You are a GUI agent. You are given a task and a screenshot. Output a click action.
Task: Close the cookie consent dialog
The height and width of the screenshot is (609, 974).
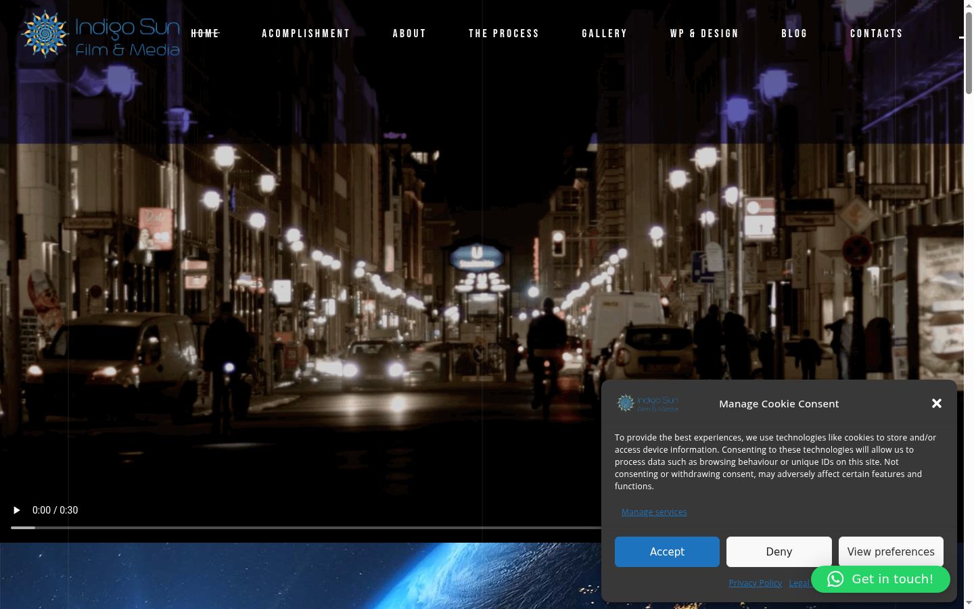click(x=937, y=403)
